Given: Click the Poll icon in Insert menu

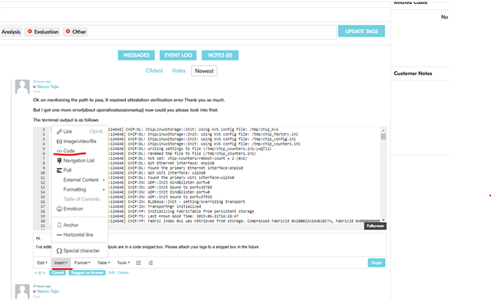Looking at the screenshot, I should click(x=59, y=171).
